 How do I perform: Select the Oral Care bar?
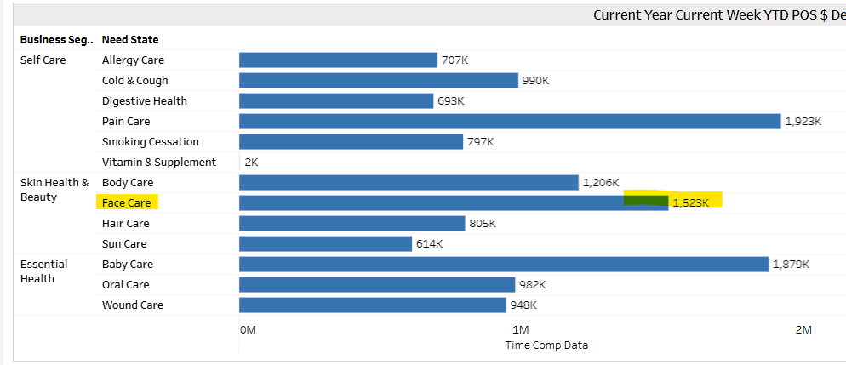[376, 285]
